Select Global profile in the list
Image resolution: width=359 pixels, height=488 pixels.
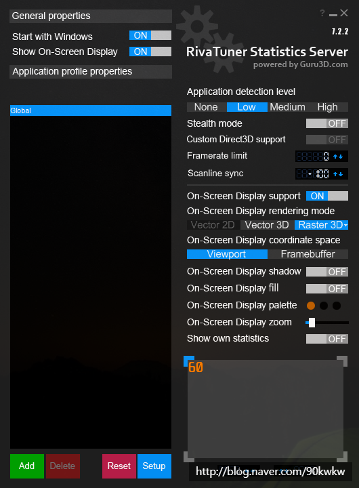click(91, 110)
